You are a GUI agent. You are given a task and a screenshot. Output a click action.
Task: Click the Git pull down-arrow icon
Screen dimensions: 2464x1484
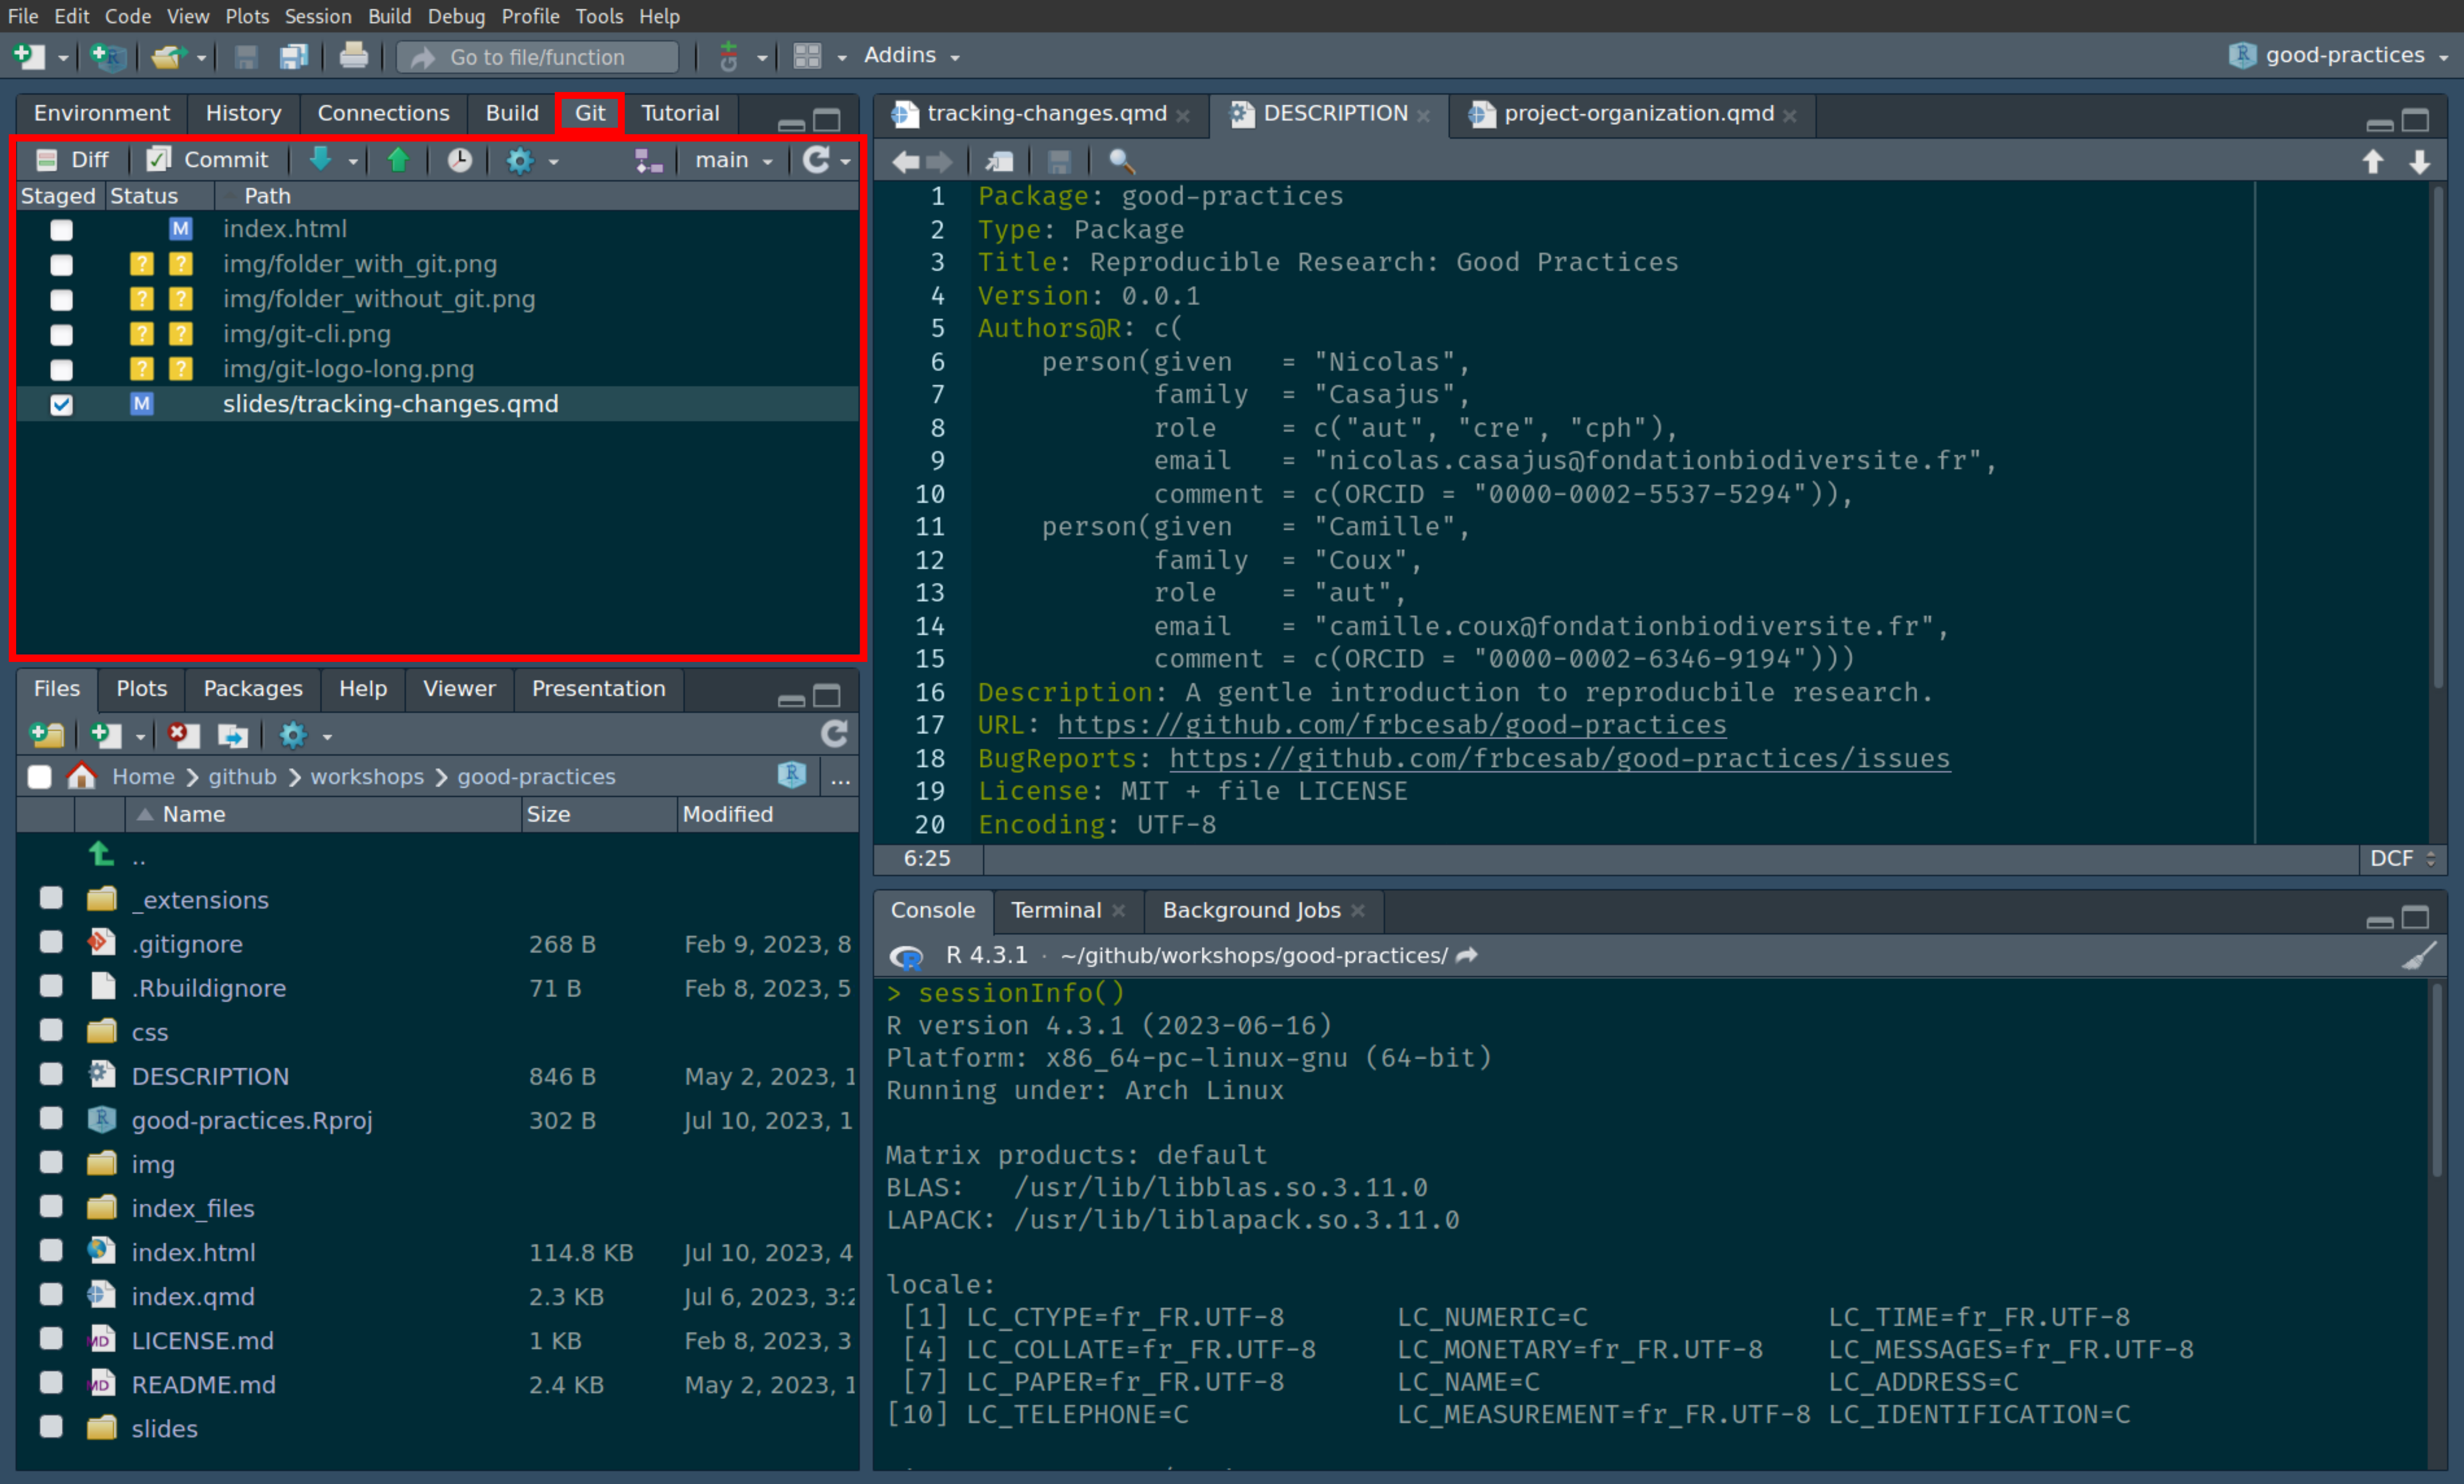click(x=320, y=160)
